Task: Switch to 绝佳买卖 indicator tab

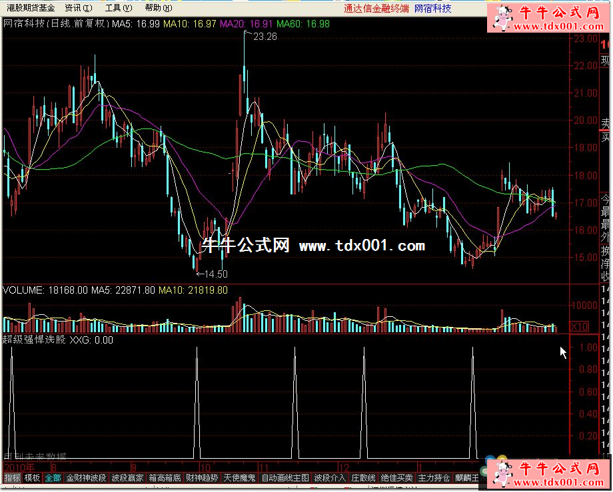Action: coord(396,478)
